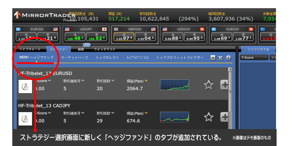Select the NEW! ヘッジファンド sub-tab

(36, 58)
